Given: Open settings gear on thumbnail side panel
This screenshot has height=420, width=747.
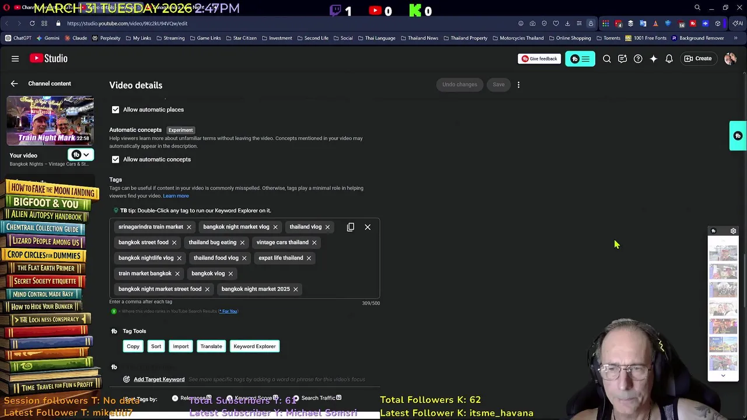Looking at the screenshot, I should pyautogui.click(x=734, y=231).
